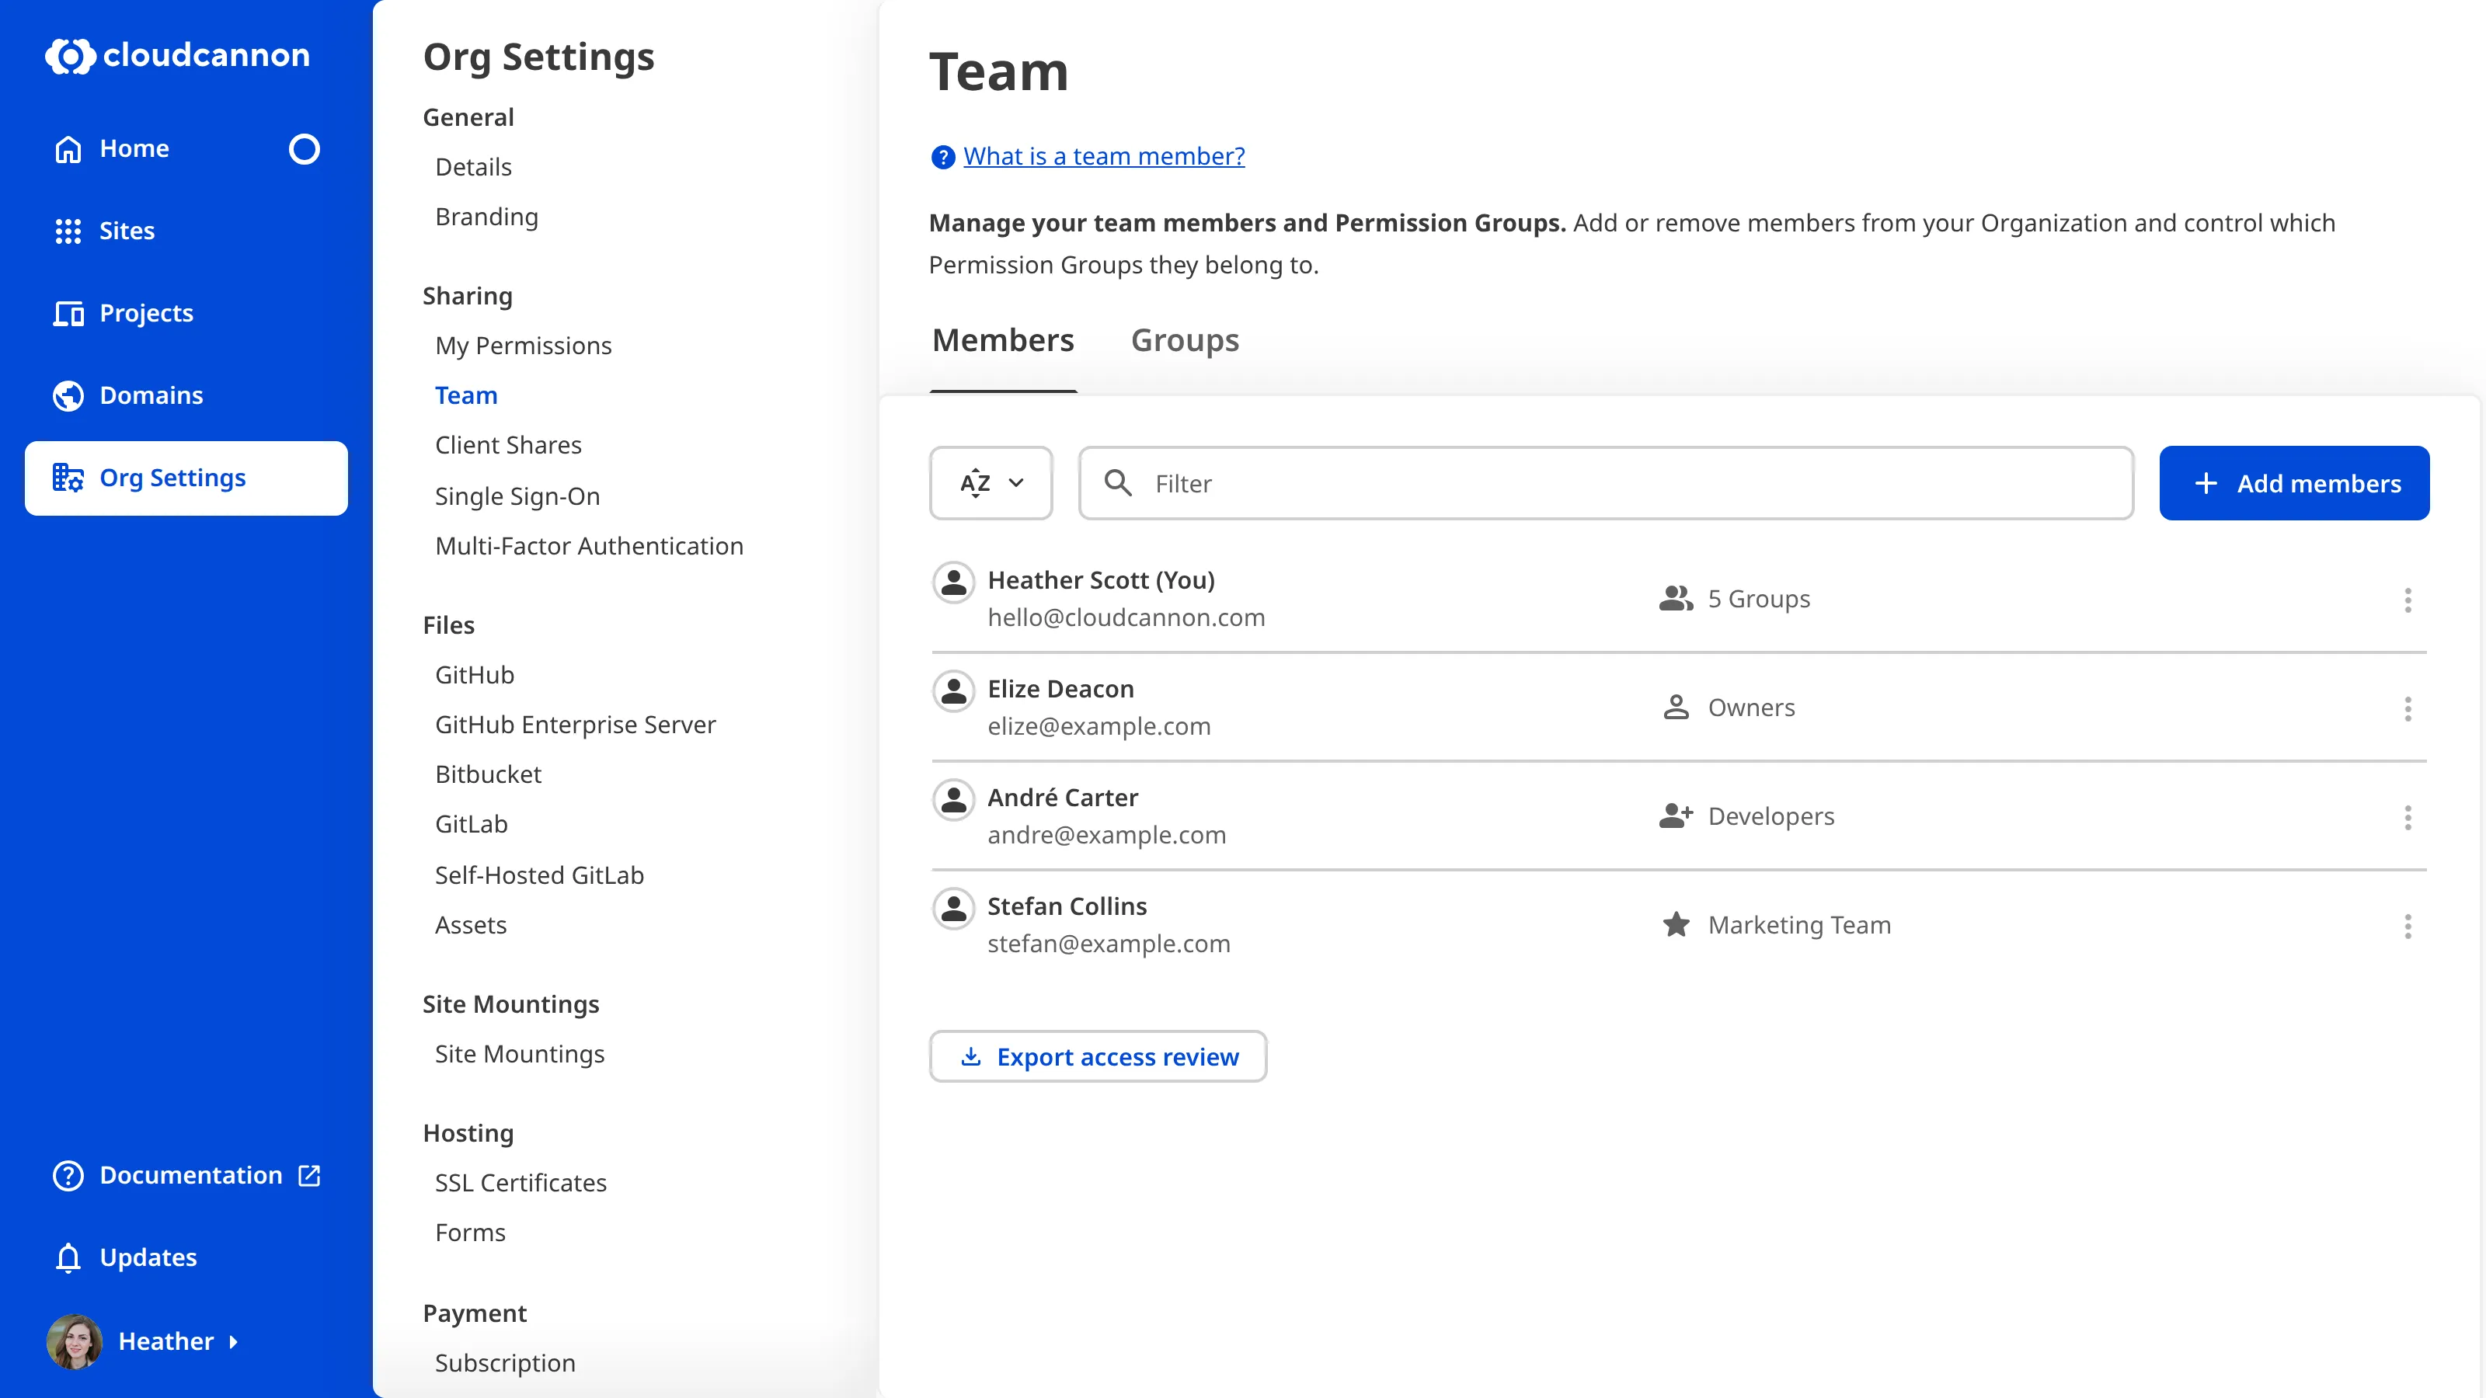Click the external link icon beside Documentation
This screenshot has height=1398, width=2486.
309,1175
